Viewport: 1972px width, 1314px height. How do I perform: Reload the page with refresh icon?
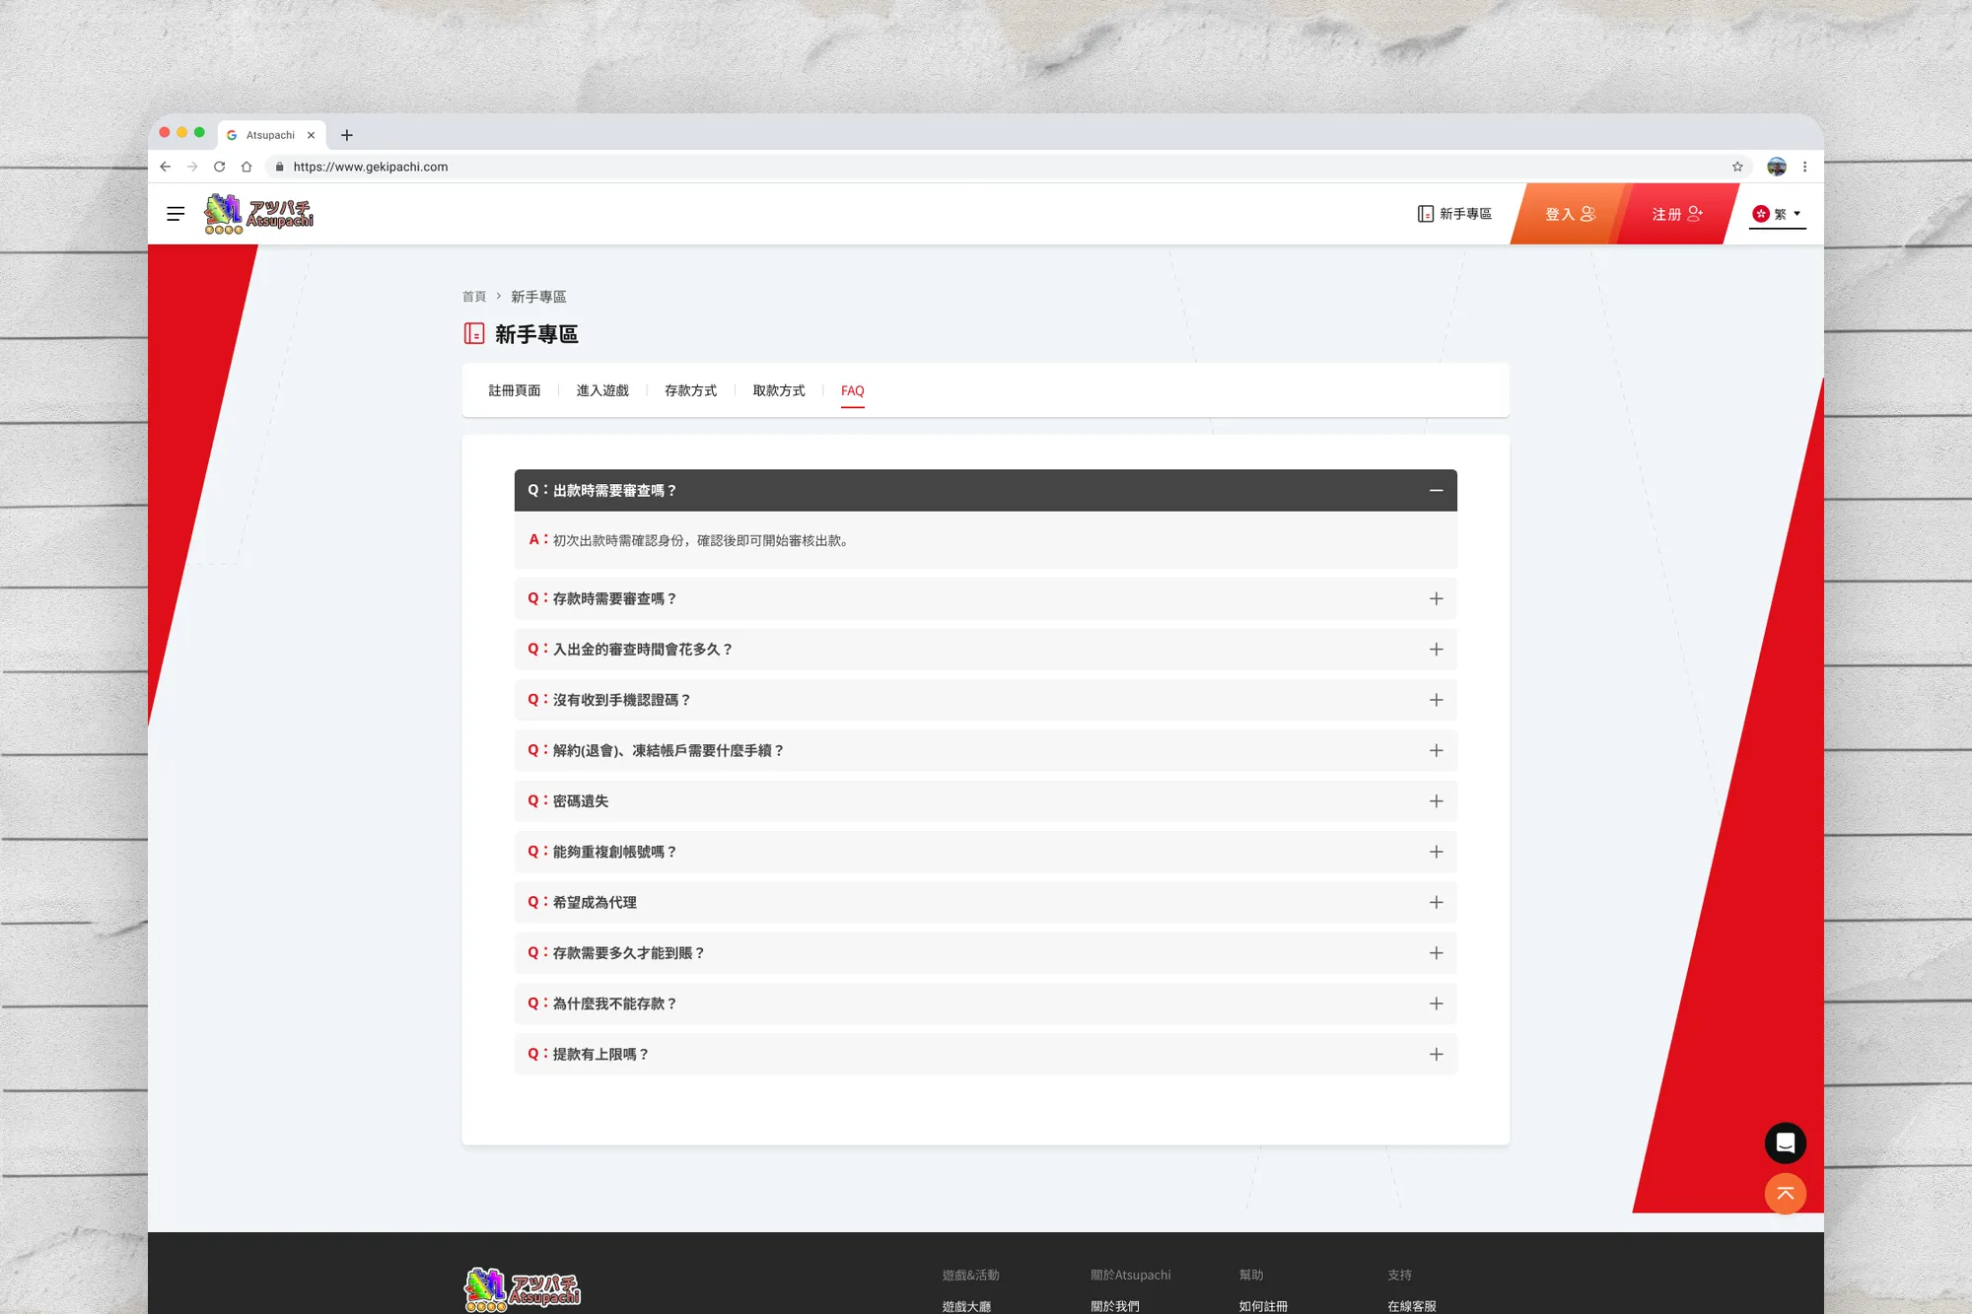coord(219,167)
